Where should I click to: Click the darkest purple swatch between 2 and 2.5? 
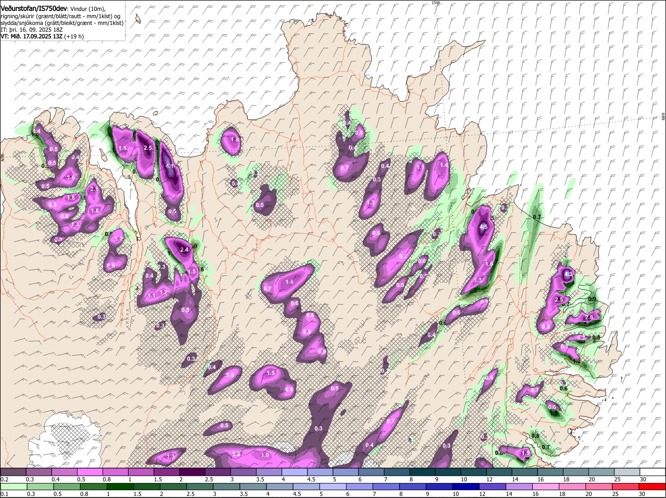point(193,472)
